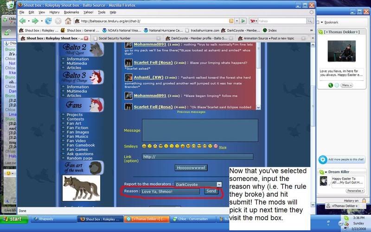Open the Menu dropdown in Messenger window
The height and width of the screenshot is (232, 371).
click(346, 85)
